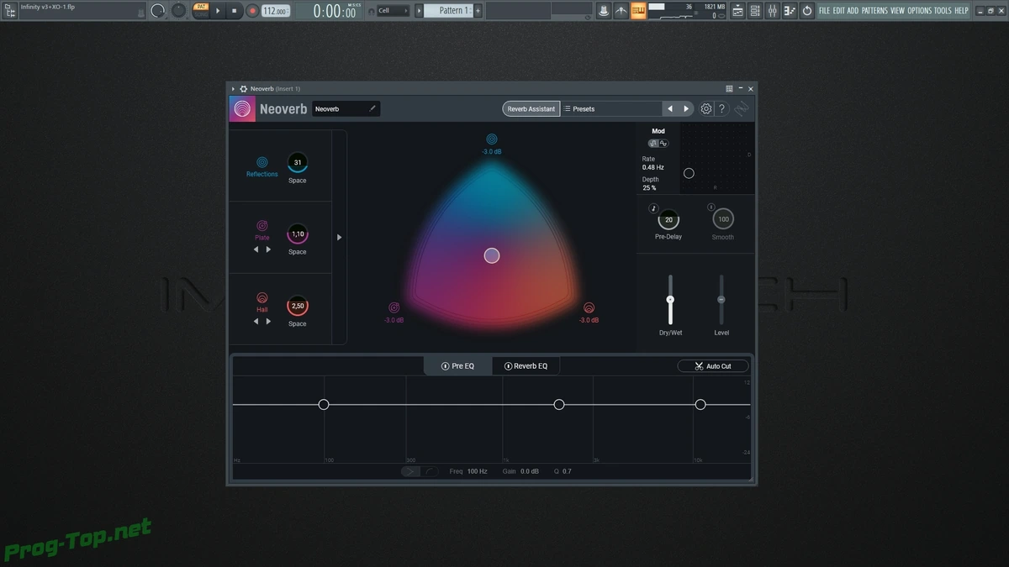The image size is (1009, 567).
Task: Add new pattern with plus button
Action: (x=478, y=11)
